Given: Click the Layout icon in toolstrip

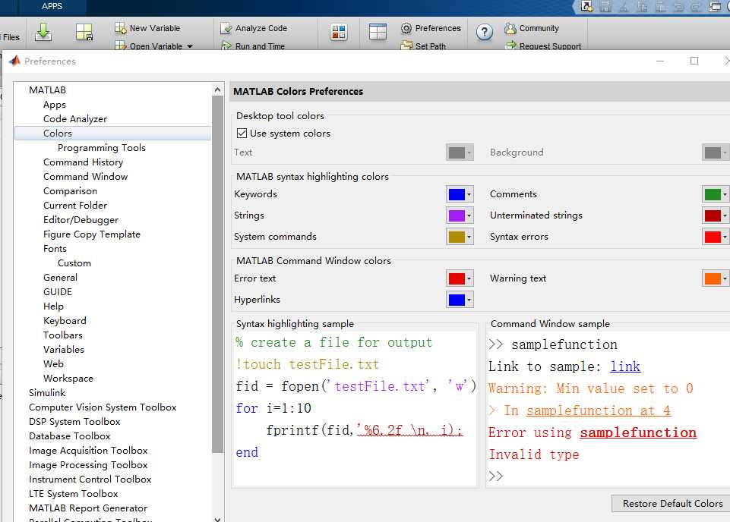Looking at the screenshot, I should click(x=378, y=32).
